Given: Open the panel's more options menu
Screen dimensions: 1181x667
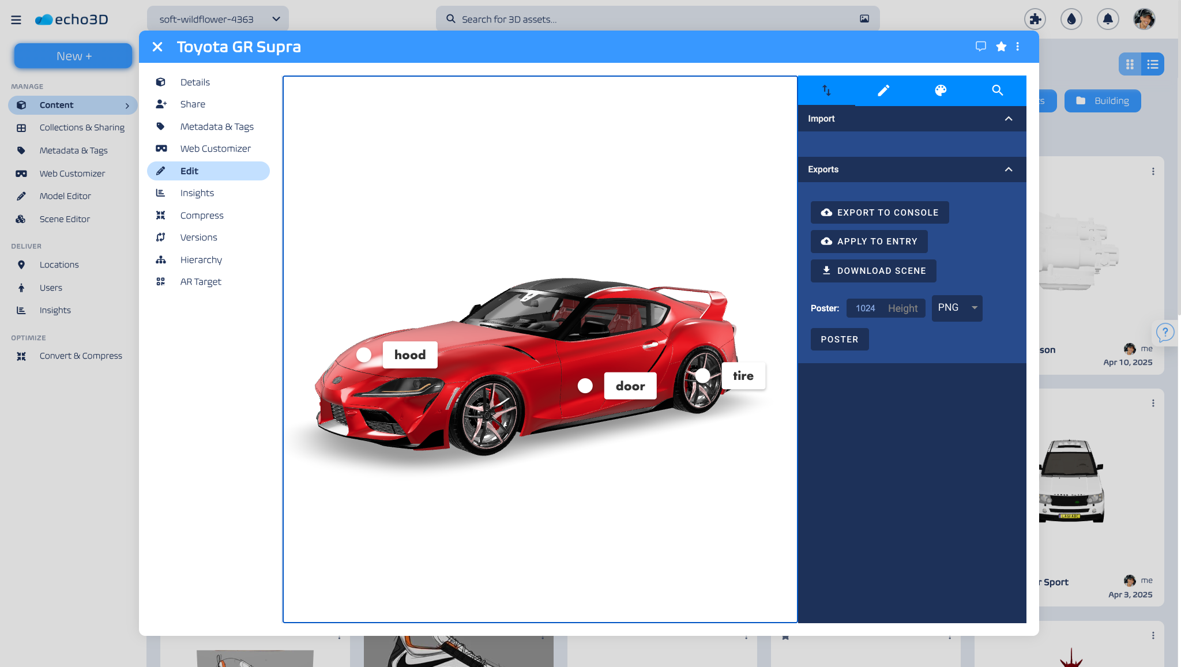Looking at the screenshot, I should pyautogui.click(x=1018, y=47).
